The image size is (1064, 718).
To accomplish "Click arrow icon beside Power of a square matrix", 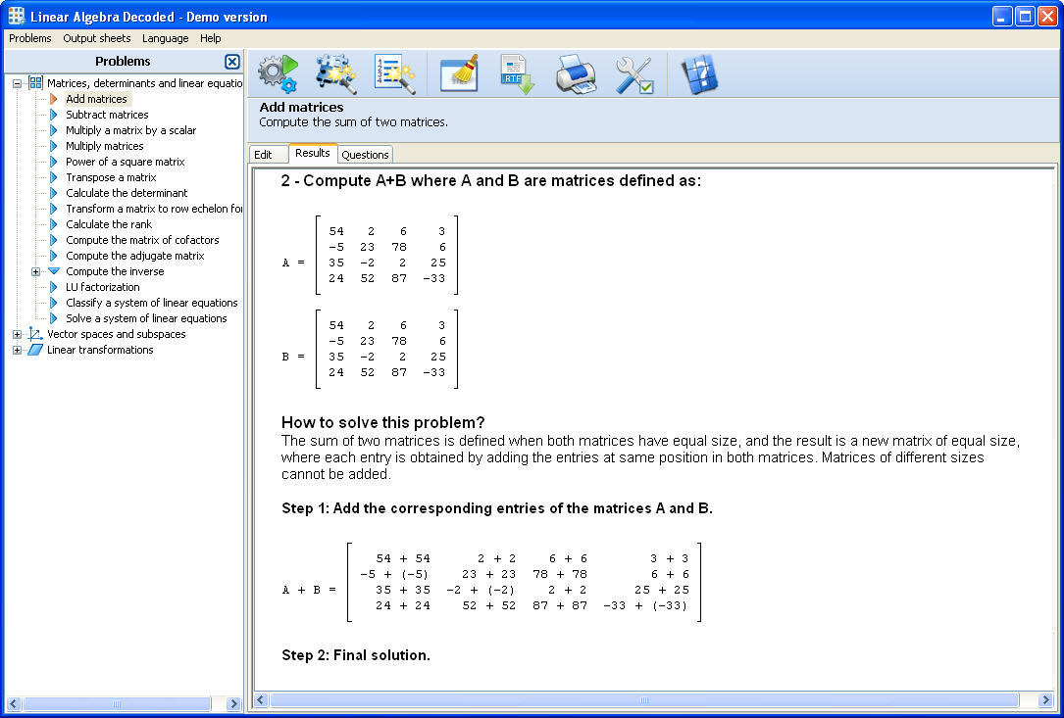I will pos(54,162).
